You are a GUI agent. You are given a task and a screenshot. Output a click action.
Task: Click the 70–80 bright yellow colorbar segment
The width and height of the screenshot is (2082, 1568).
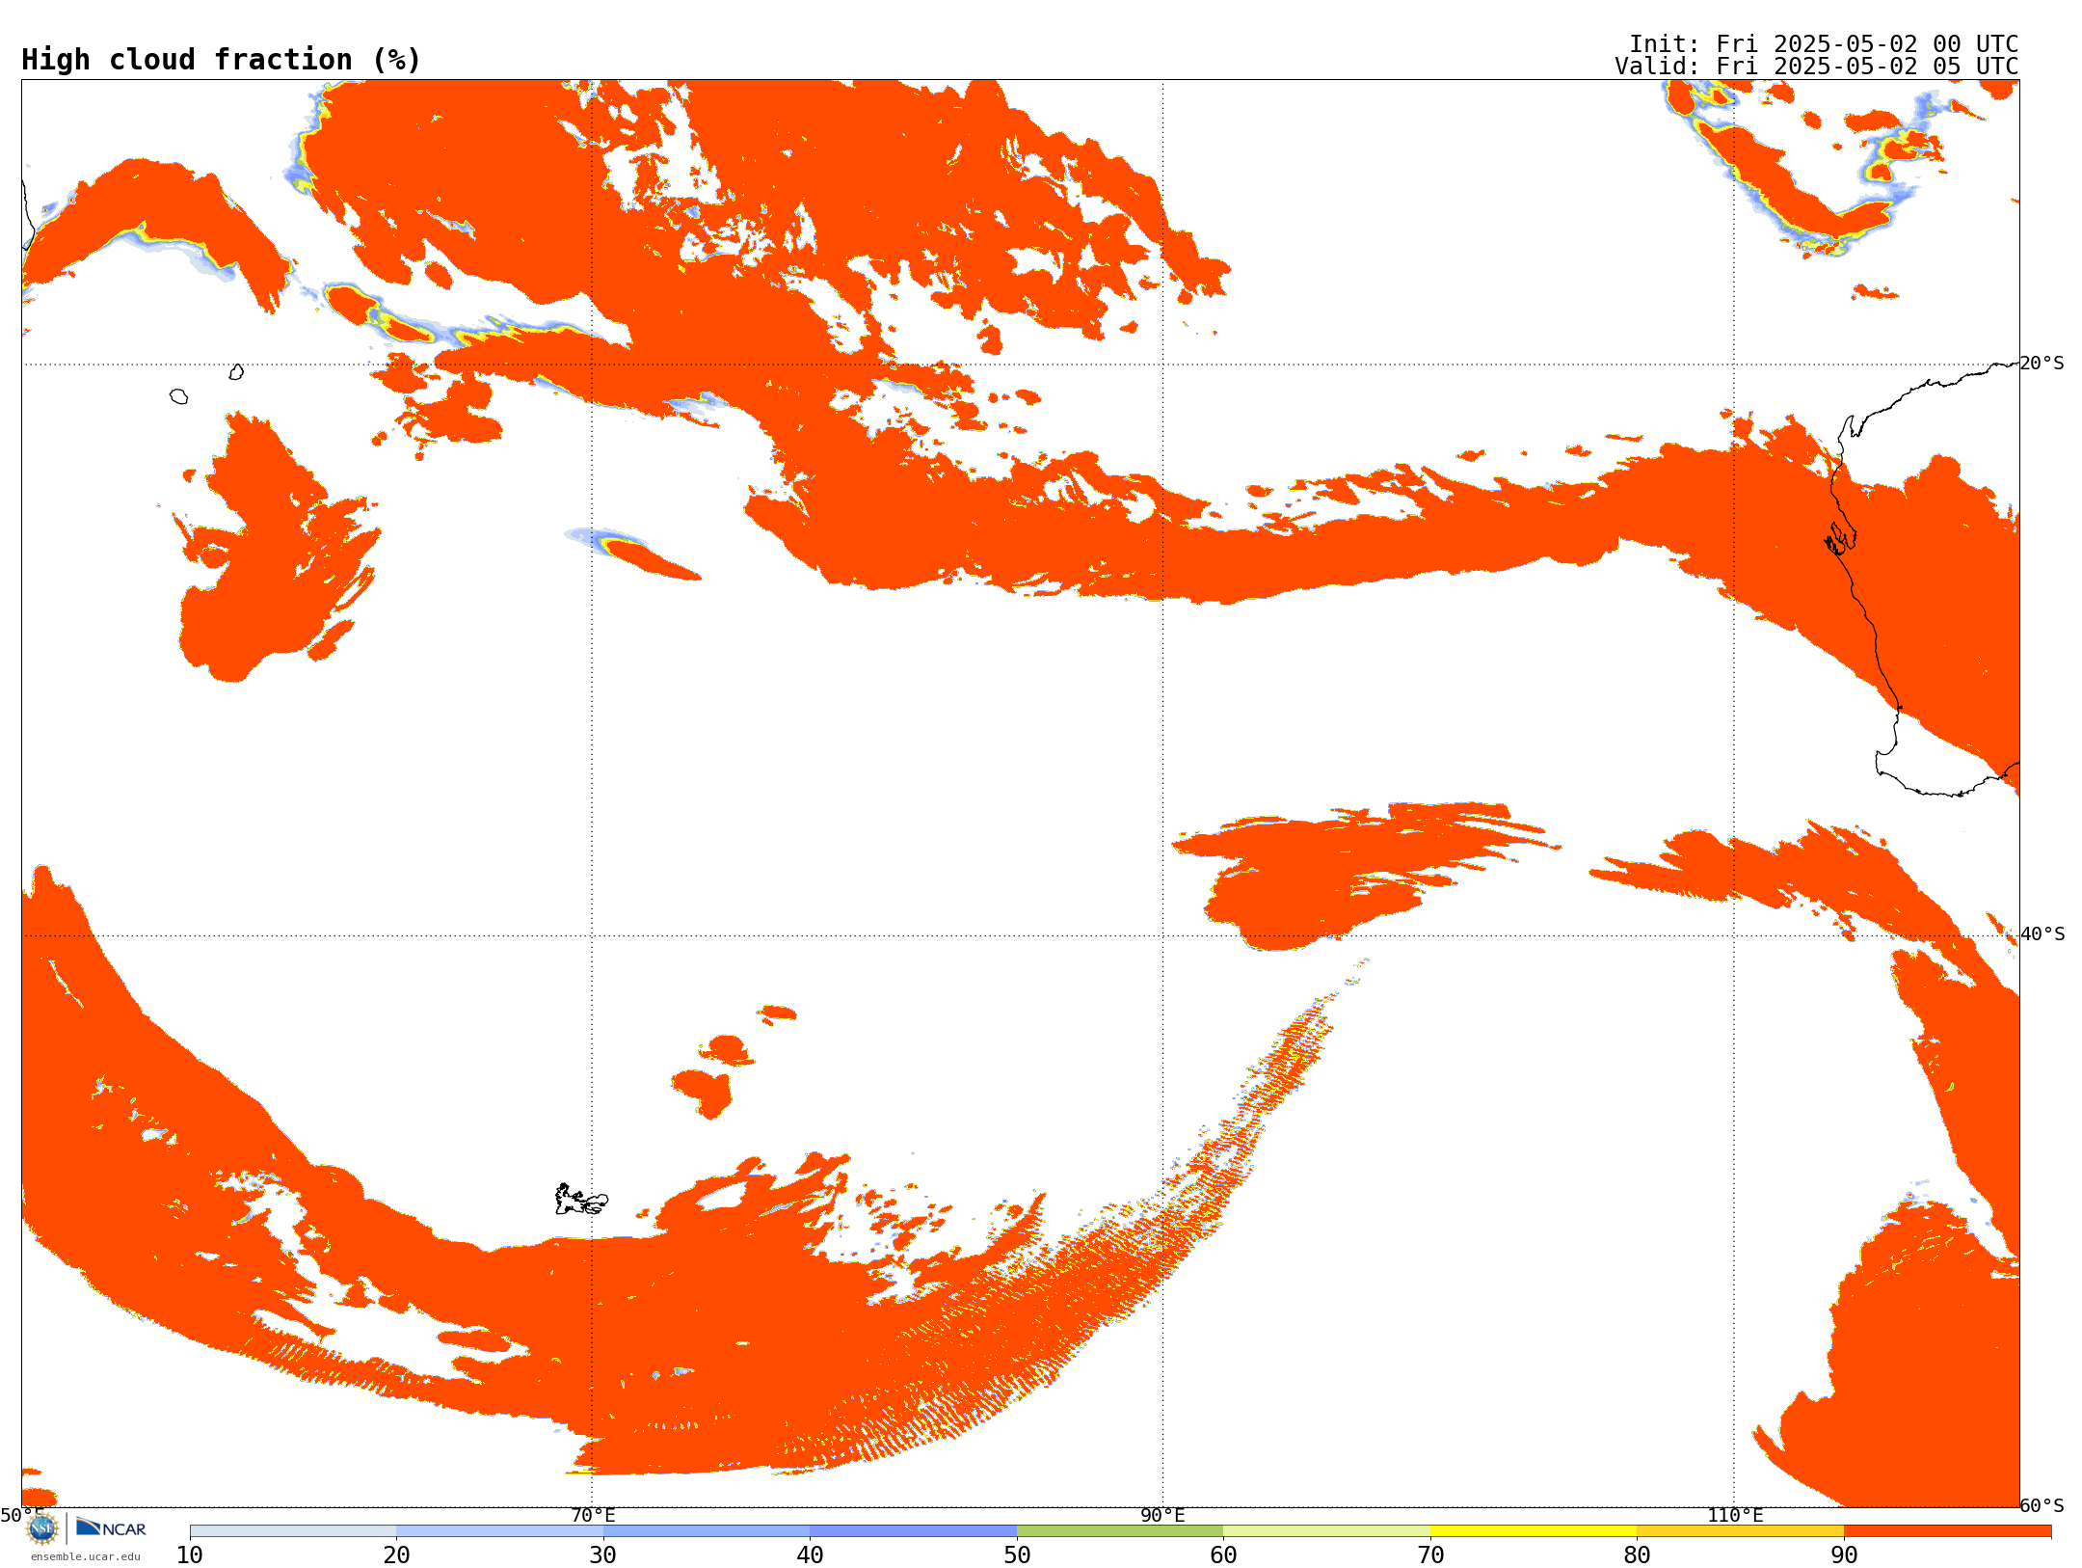coord(1534,1531)
